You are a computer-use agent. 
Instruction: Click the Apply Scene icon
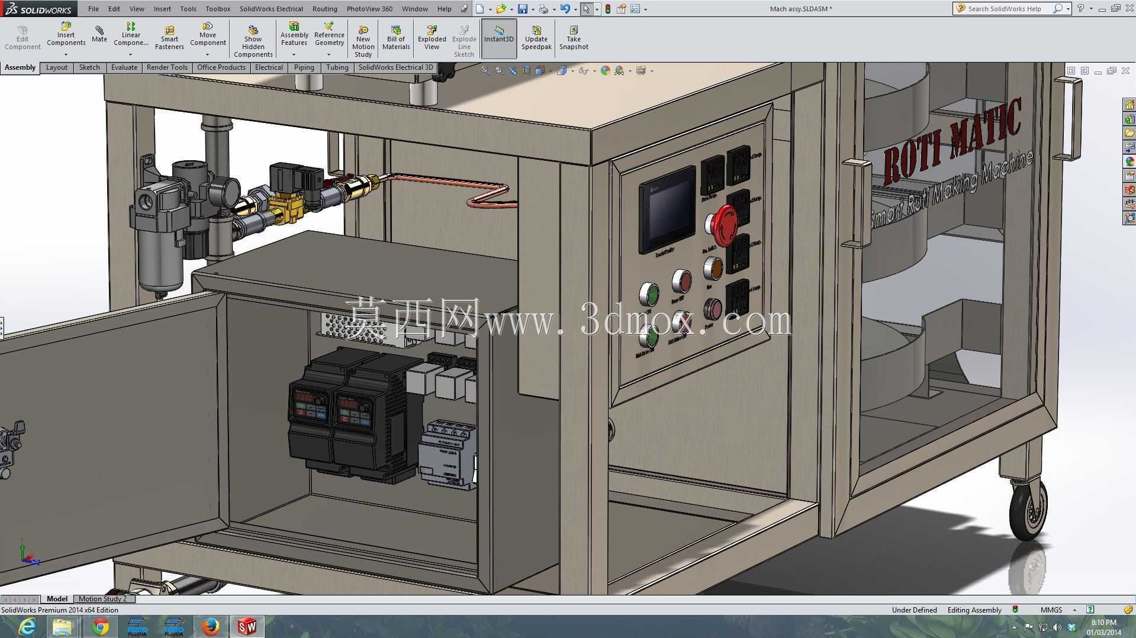[x=619, y=70]
